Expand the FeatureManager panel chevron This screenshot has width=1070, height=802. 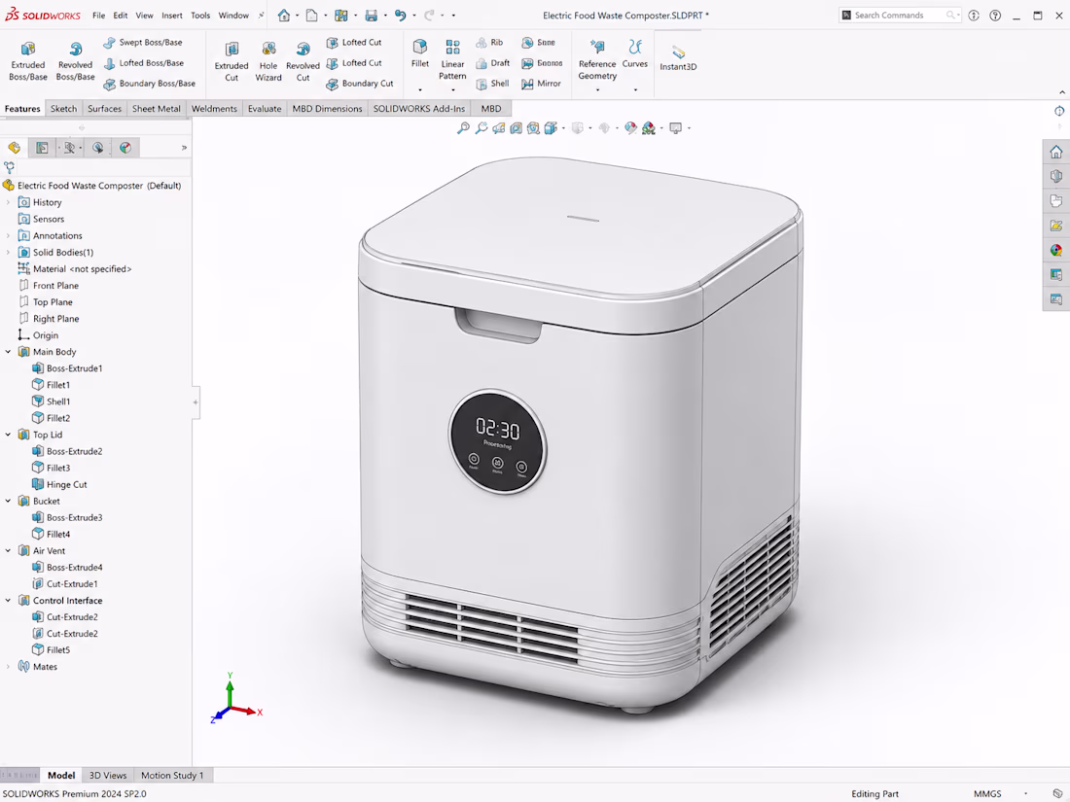(184, 148)
